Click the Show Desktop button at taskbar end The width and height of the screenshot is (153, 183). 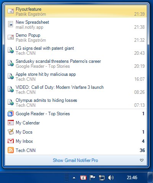150,178
